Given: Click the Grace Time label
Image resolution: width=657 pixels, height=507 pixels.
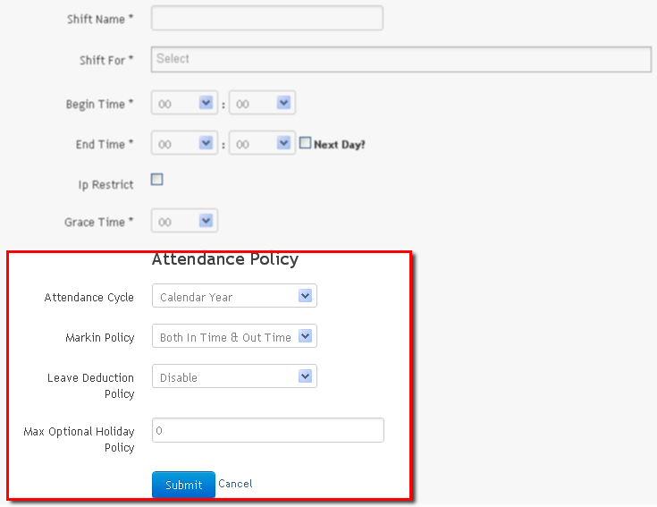Looking at the screenshot, I should pyautogui.click(x=98, y=222).
